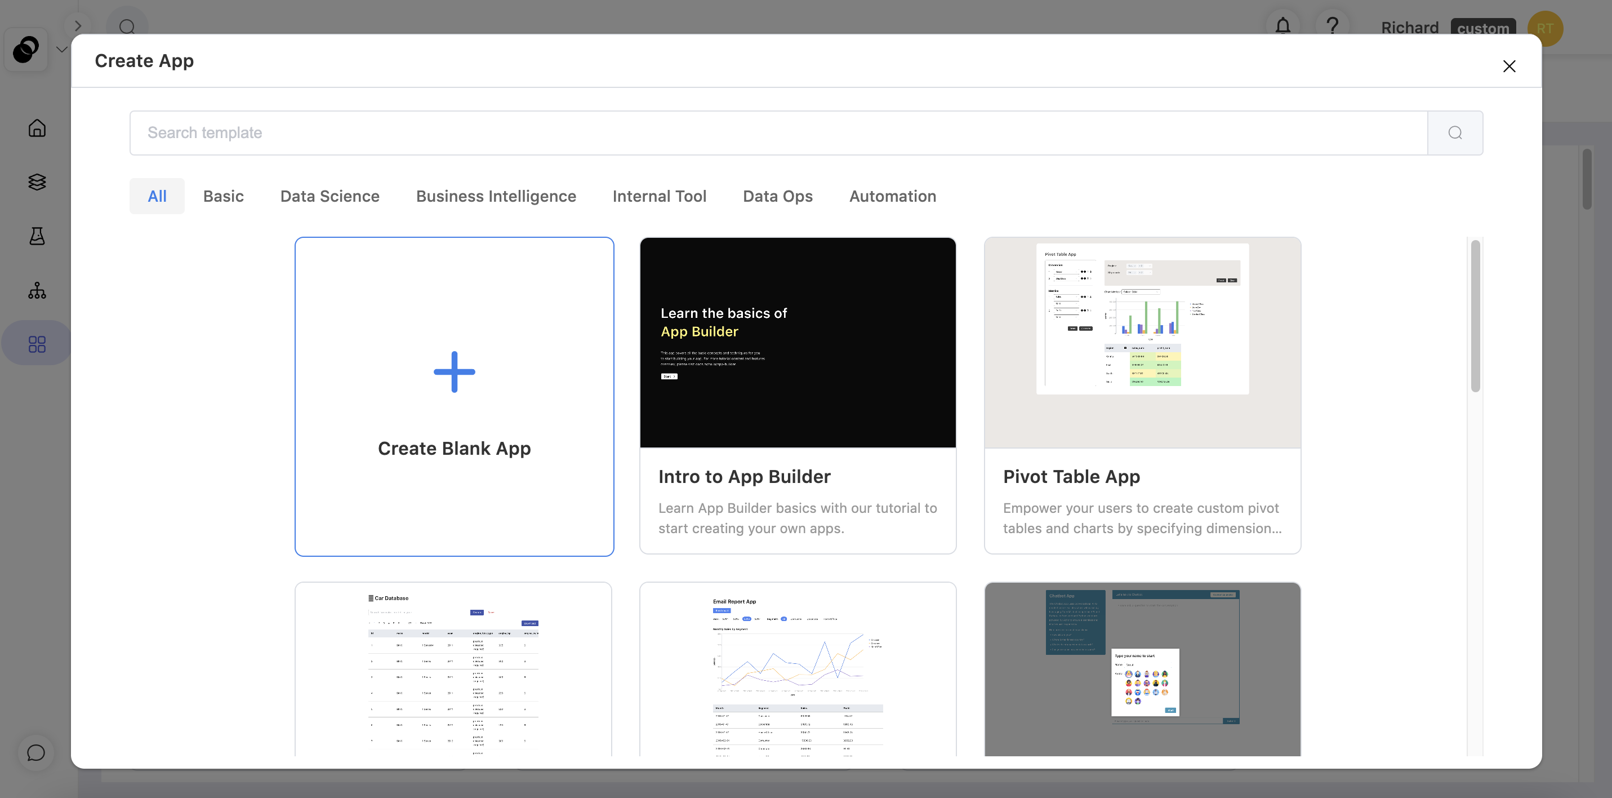Click the Create Blank App label
This screenshot has width=1612, height=798.
pyautogui.click(x=455, y=449)
